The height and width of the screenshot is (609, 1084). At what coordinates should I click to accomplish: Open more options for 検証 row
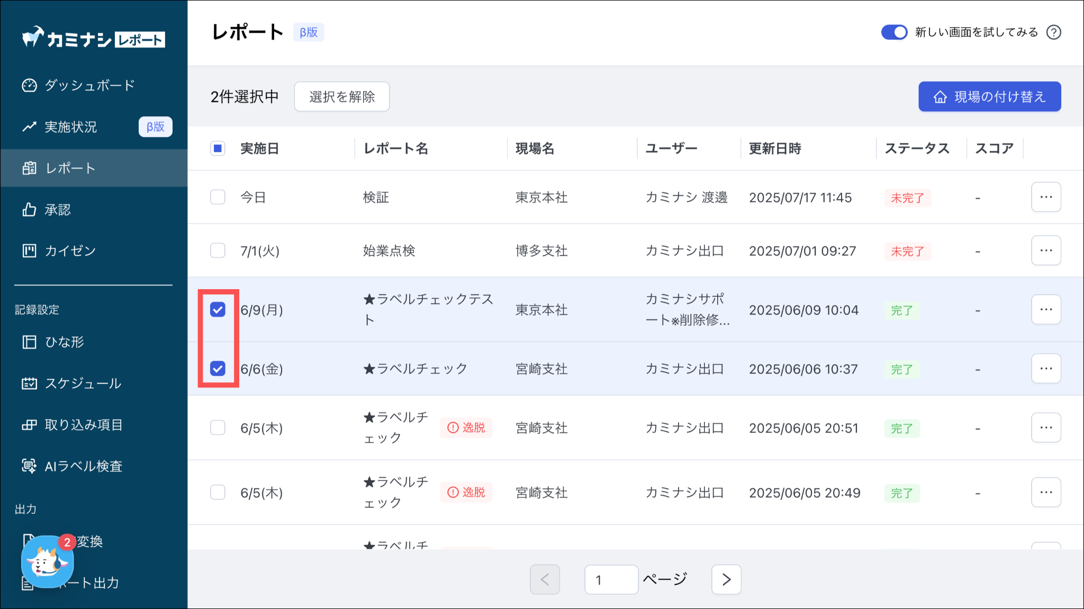(1045, 197)
